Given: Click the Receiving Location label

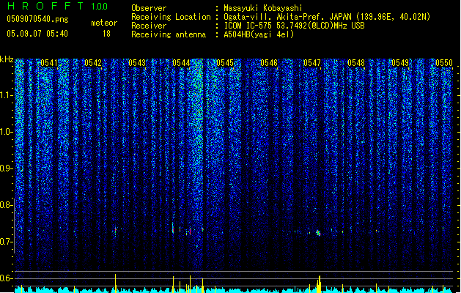Looking at the screenshot, I should 171,17.
